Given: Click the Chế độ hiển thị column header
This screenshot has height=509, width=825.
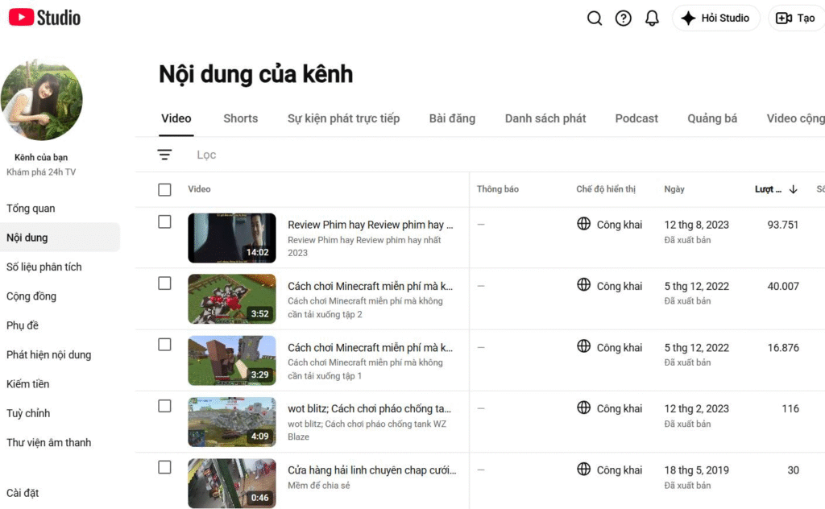Looking at the screenshot, I should tap(606, 189).
